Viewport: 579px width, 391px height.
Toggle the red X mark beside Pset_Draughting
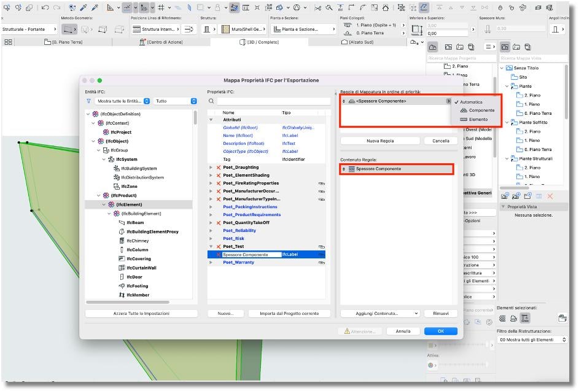[218, 167]
